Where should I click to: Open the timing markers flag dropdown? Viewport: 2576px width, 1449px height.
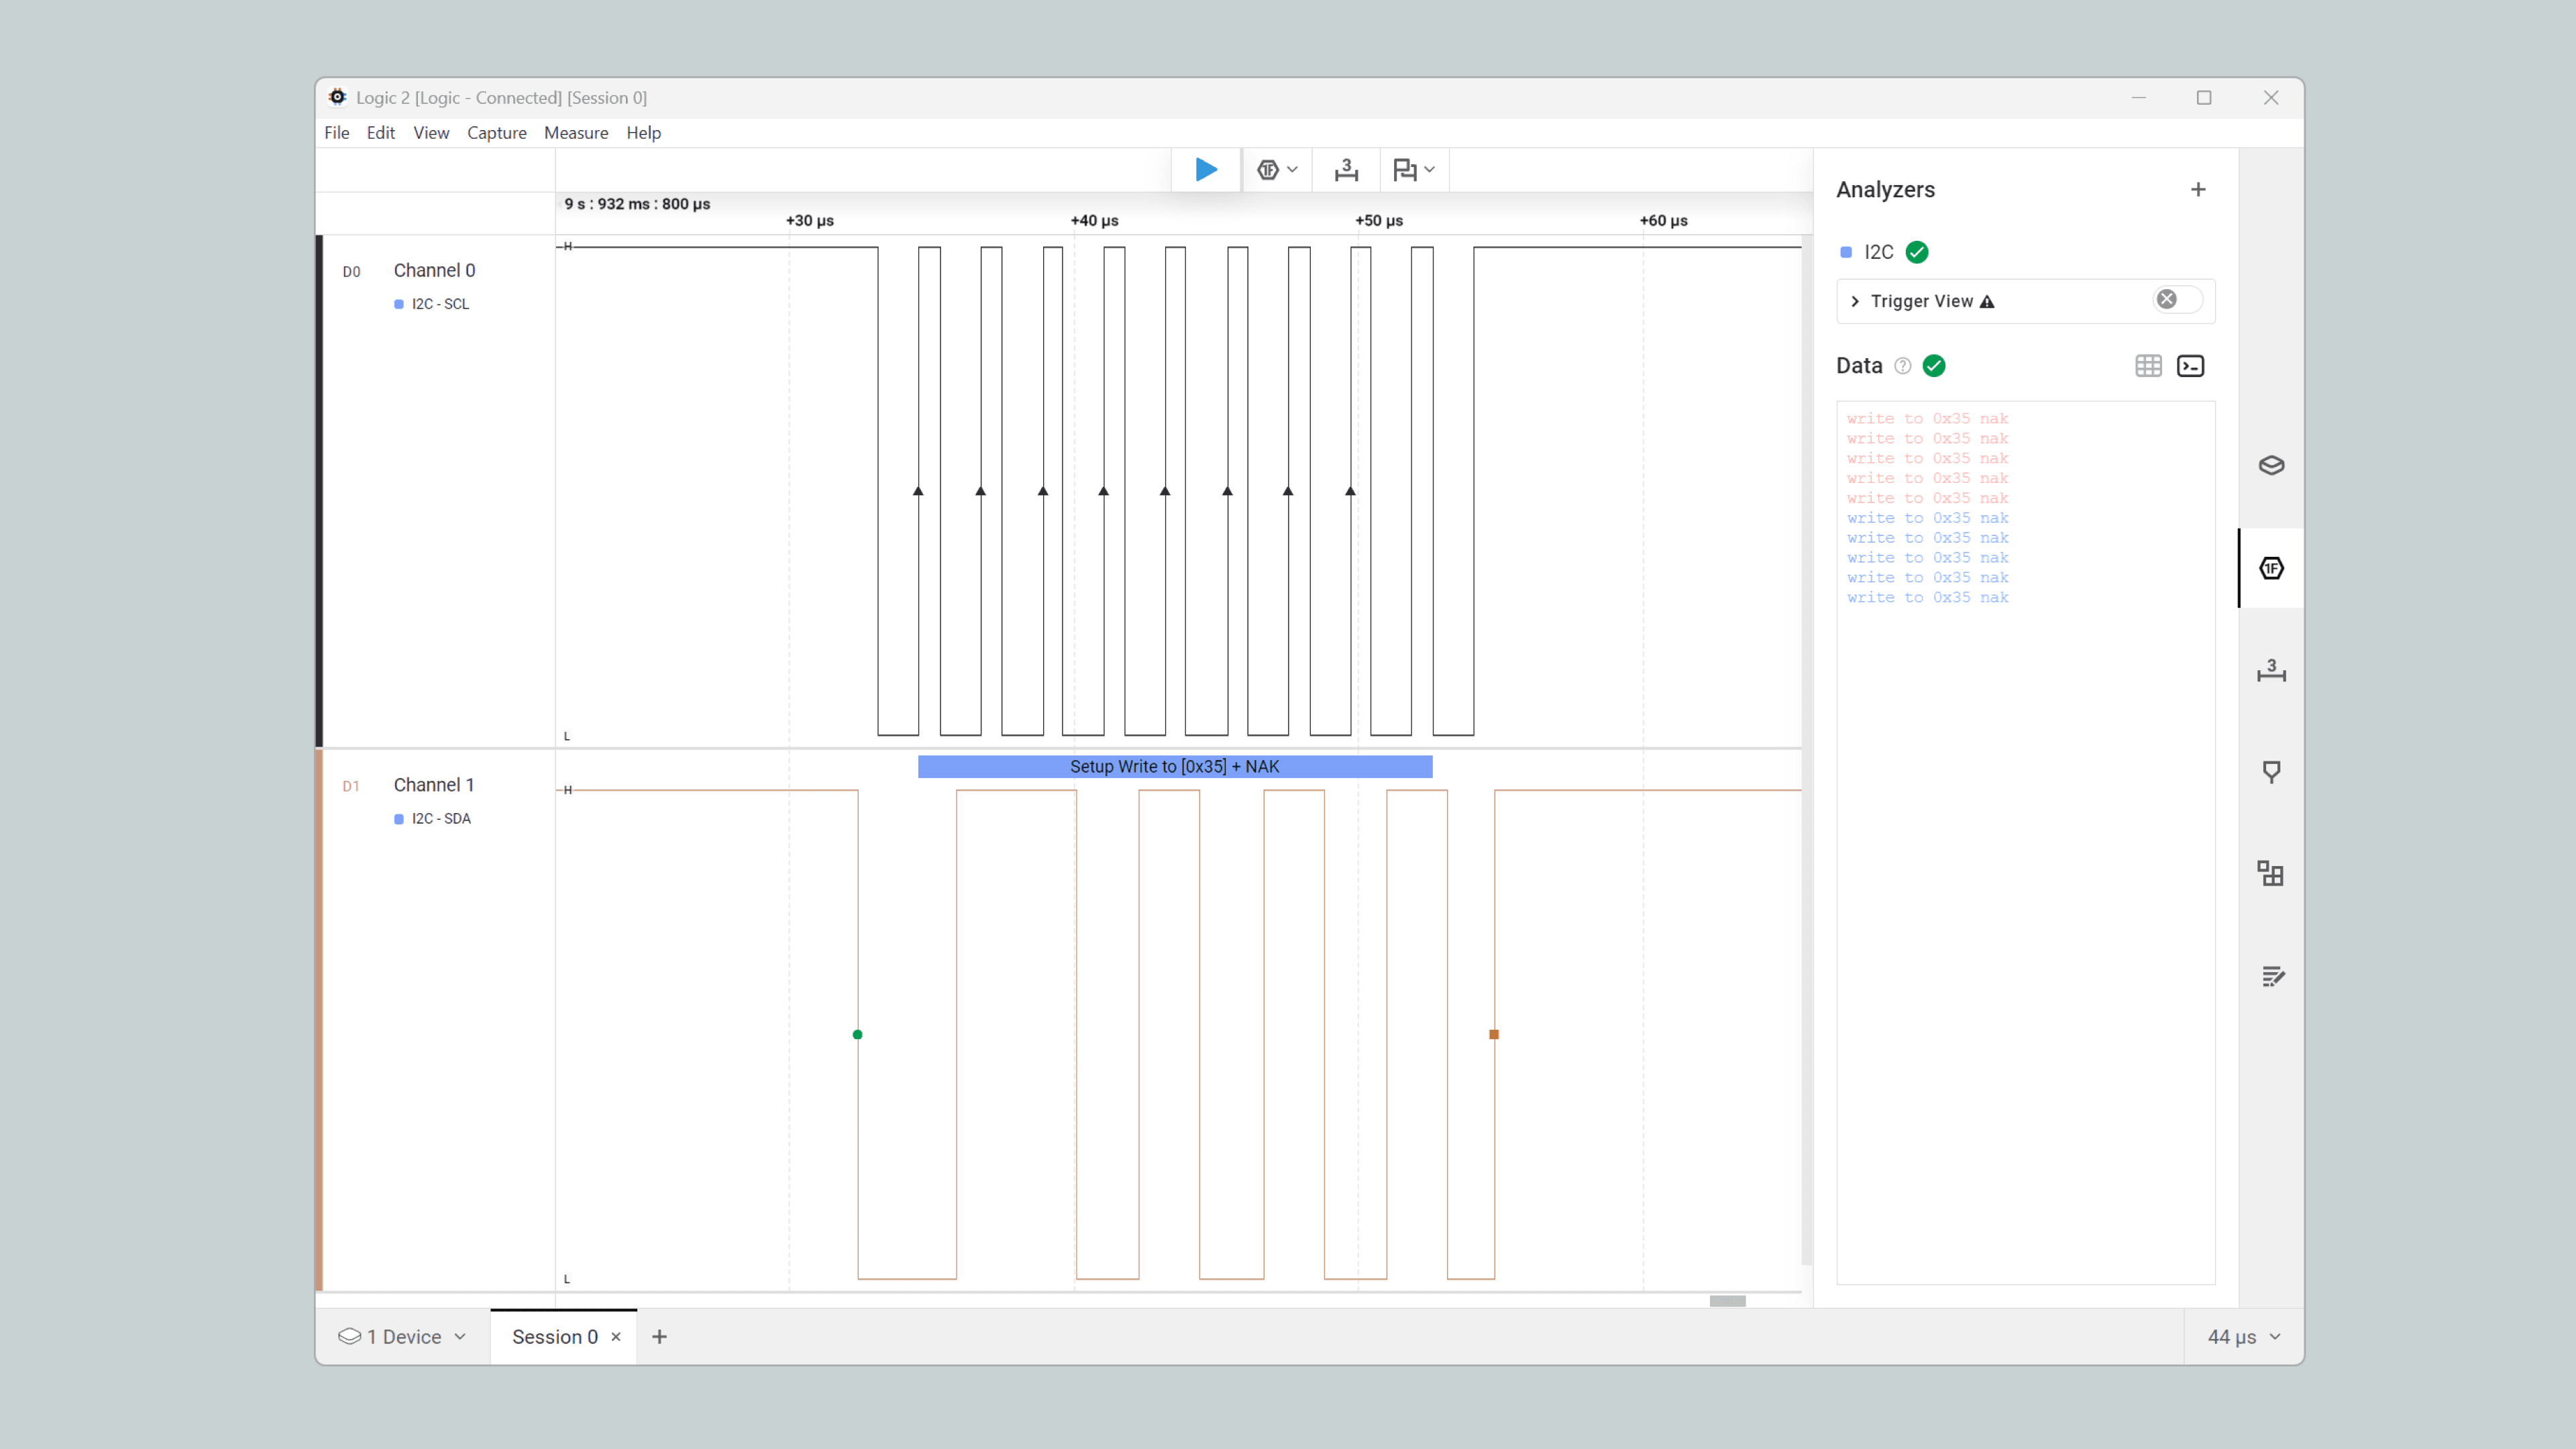tap(1413, 170)
